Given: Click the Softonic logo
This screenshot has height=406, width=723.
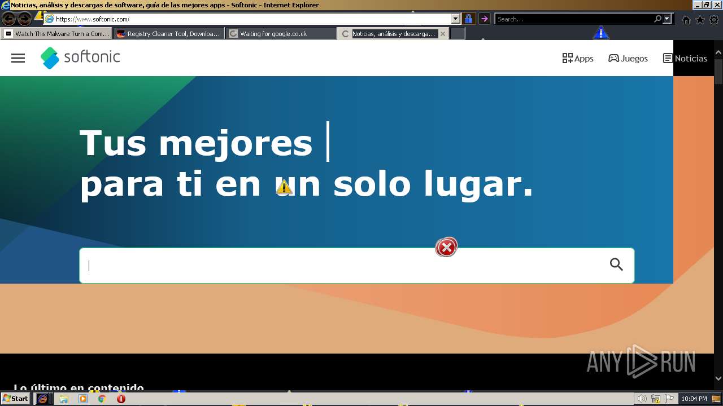Looking at the screenshot, I should [x=80, y=58].
